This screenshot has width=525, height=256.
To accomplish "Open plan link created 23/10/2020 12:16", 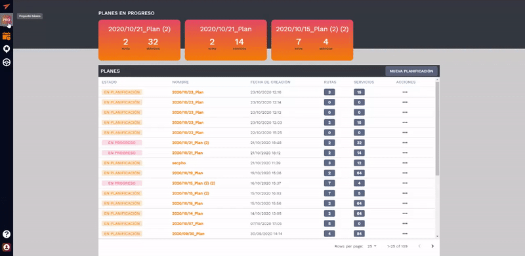I will tap(188, 92).
